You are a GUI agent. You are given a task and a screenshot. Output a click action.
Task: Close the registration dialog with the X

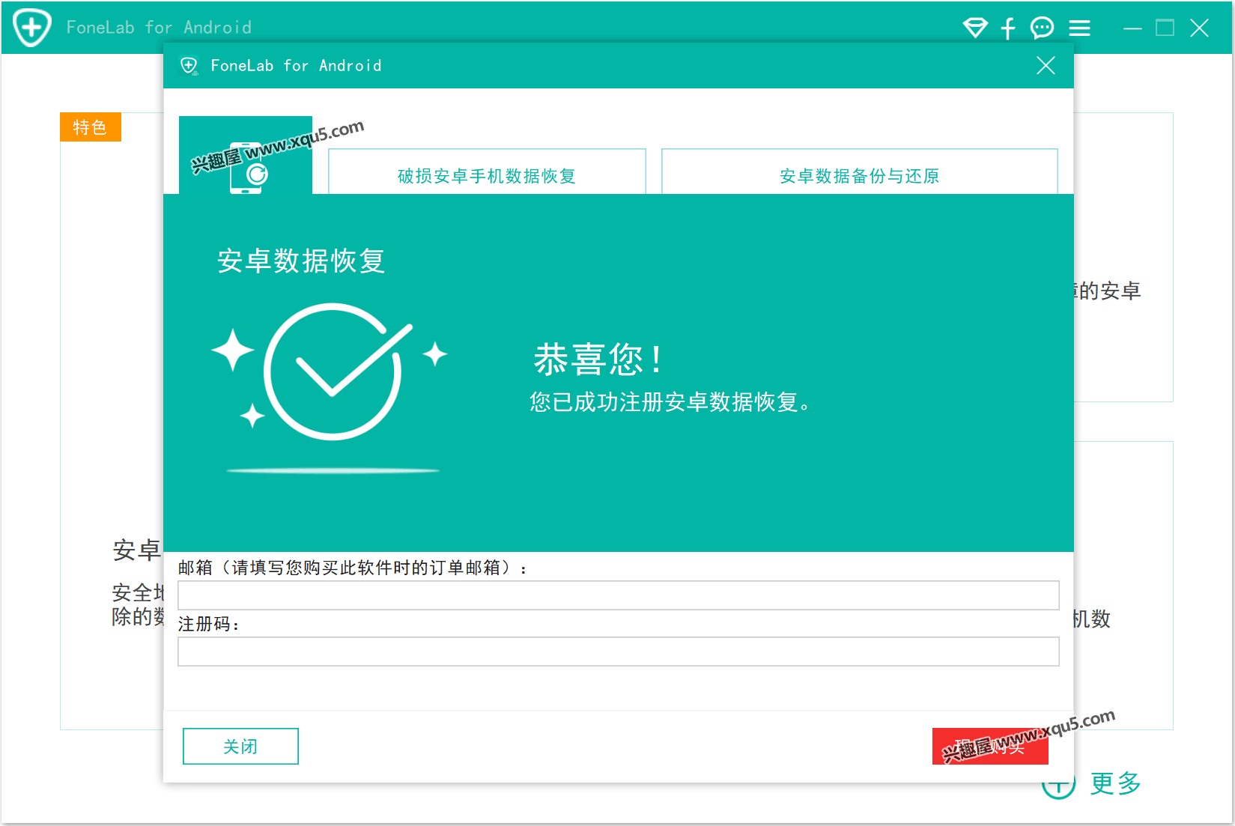tap(1046, 66)
